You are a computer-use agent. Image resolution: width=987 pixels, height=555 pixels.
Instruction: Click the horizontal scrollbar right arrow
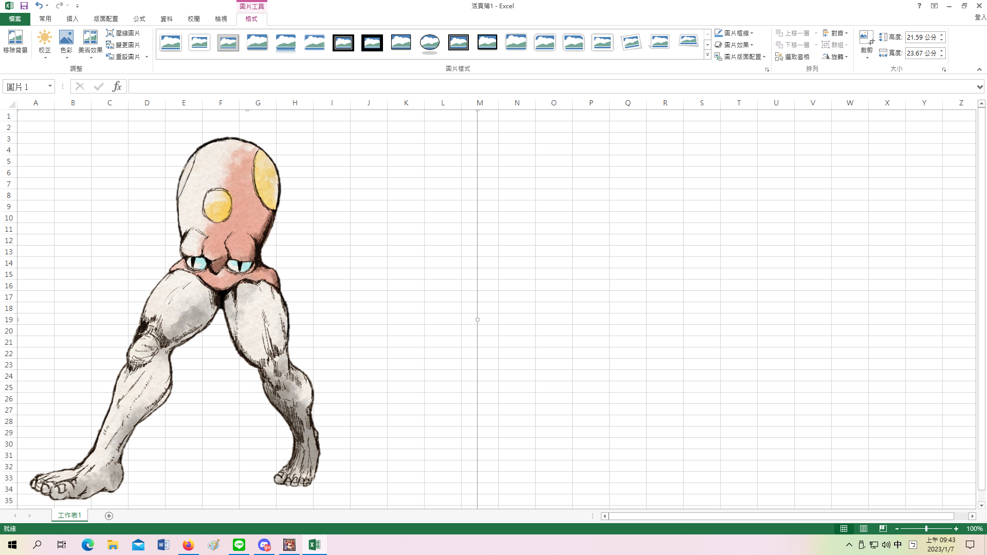pyautogui.click(x=972, y=516)
